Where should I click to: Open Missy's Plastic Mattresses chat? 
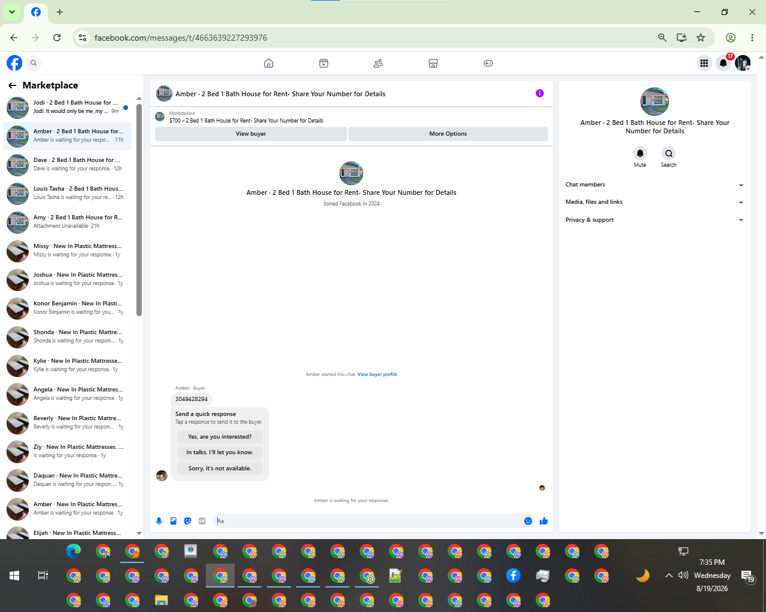pos(68,251)
